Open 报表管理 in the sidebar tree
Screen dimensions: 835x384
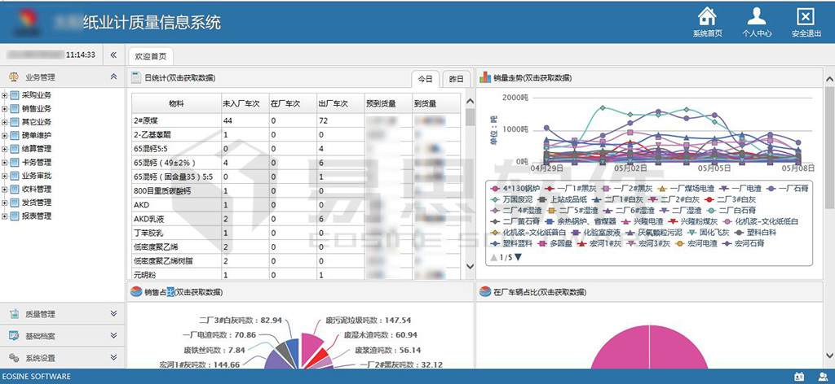[36, 216]
